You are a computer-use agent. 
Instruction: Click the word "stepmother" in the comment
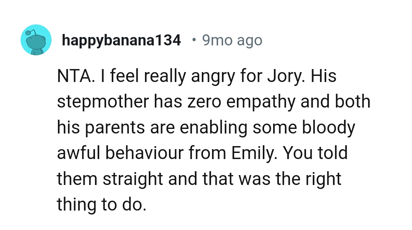click(100, 102)
